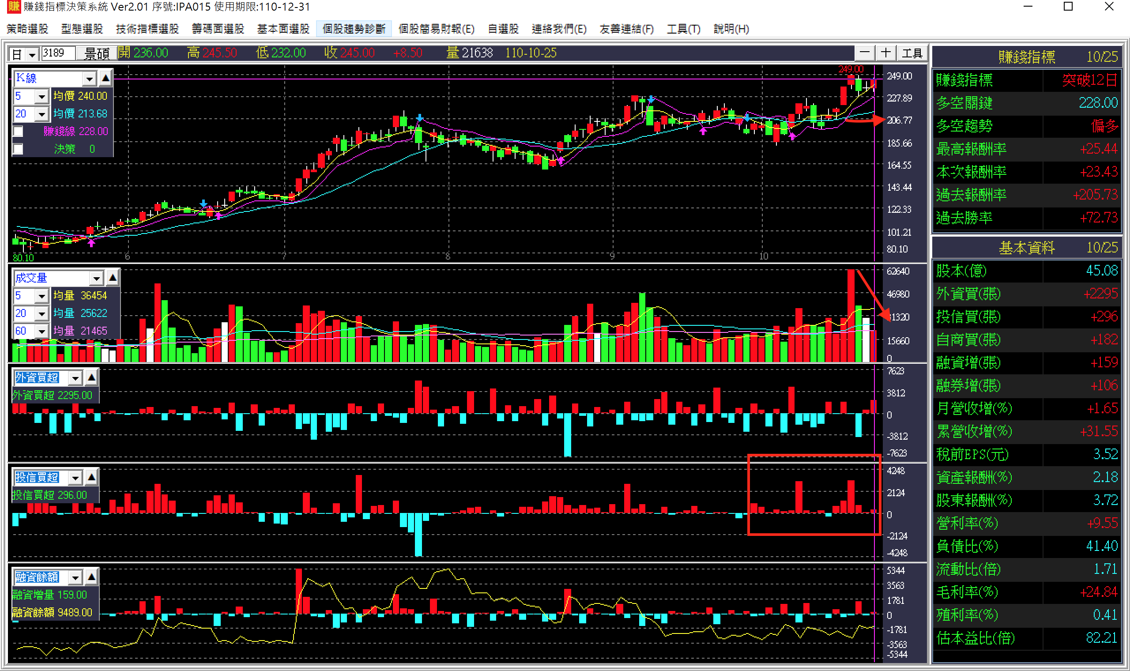Click triangle button beside 成交量 dropdown
The width and height of the screenshot is (1130, 671).
113,278
